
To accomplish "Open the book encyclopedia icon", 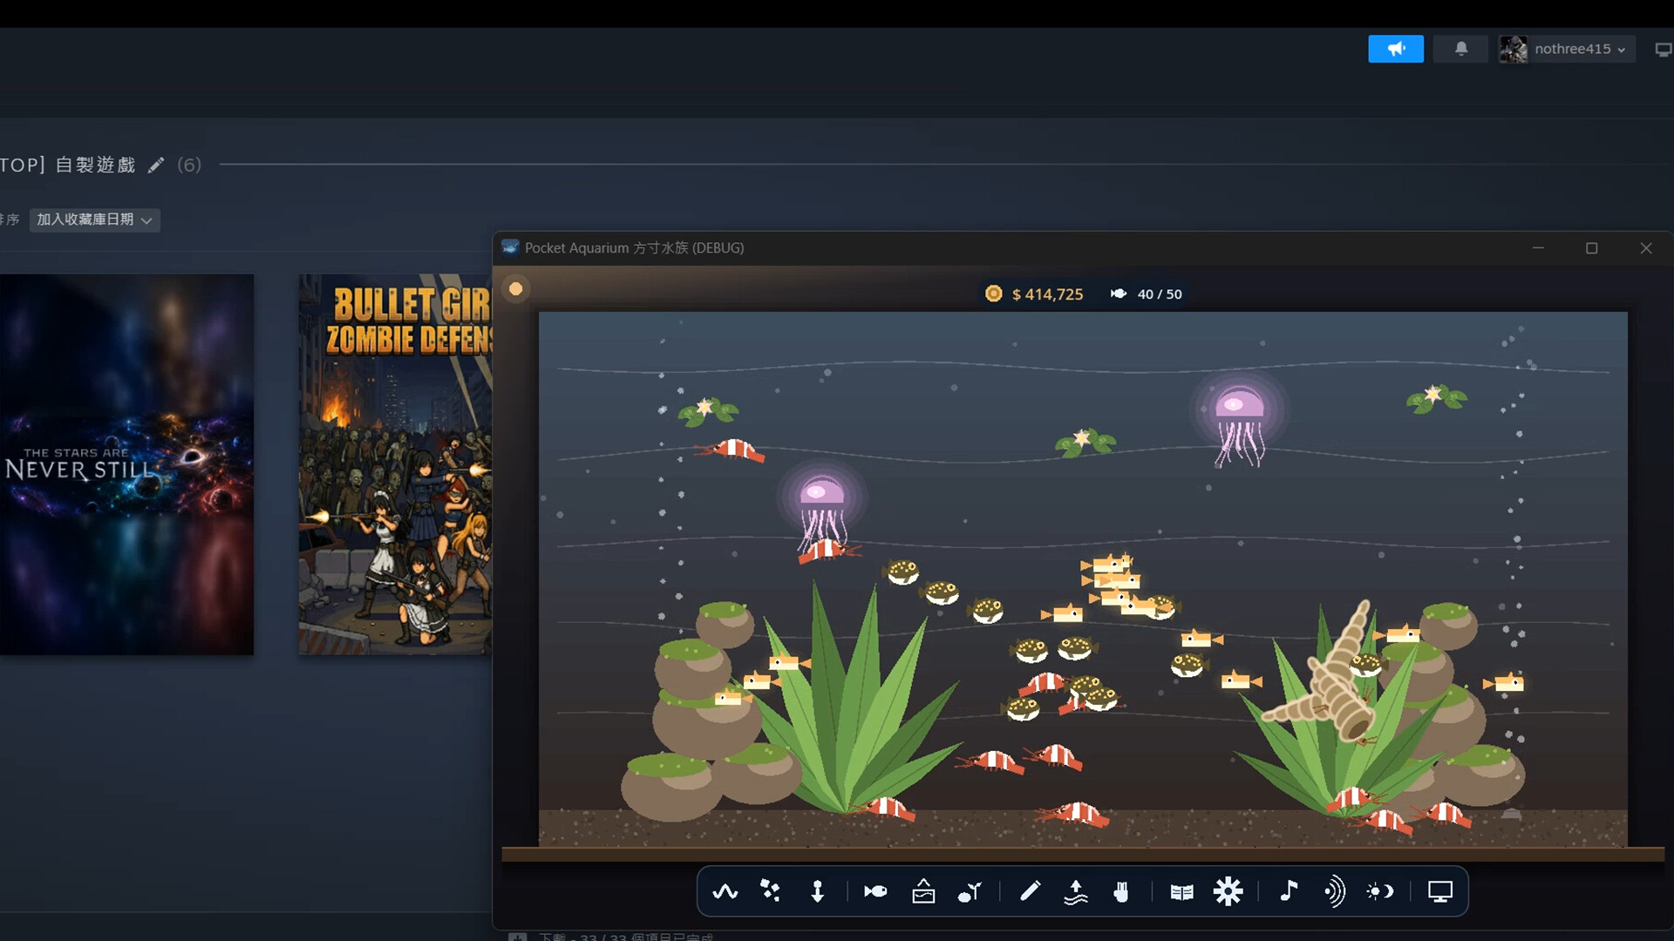I will (x=1181, y=891).
